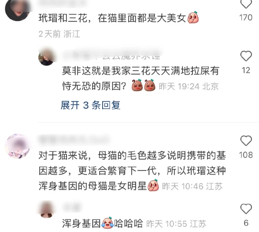Tap the crying-laughing emoji in 浑身基因 reply
Screen dimensions: 259x232
108,223
